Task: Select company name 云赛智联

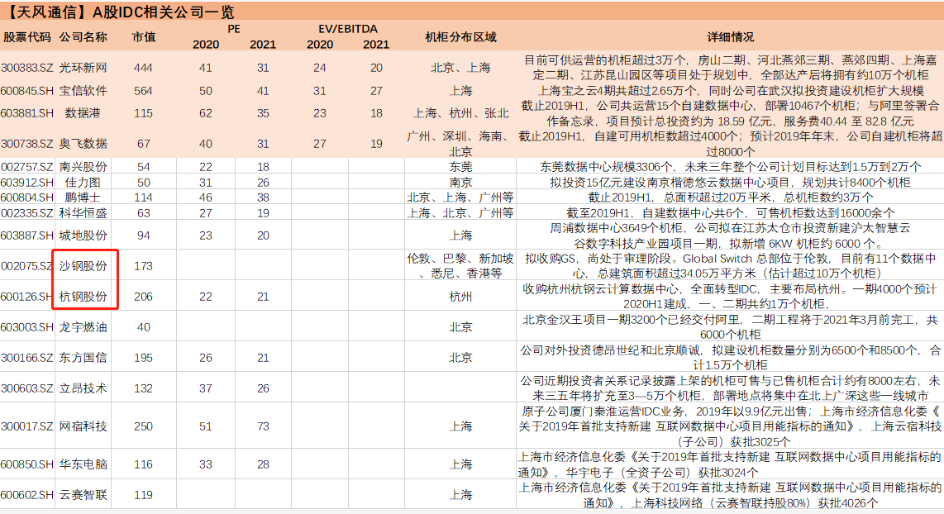Action: click(x=83, y=495)
